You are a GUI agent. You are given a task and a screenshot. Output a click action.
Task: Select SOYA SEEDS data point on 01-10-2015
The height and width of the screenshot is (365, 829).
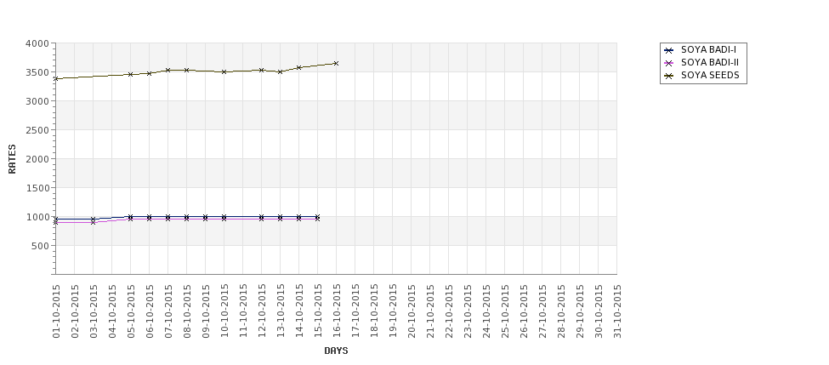(x=55, y=79)
